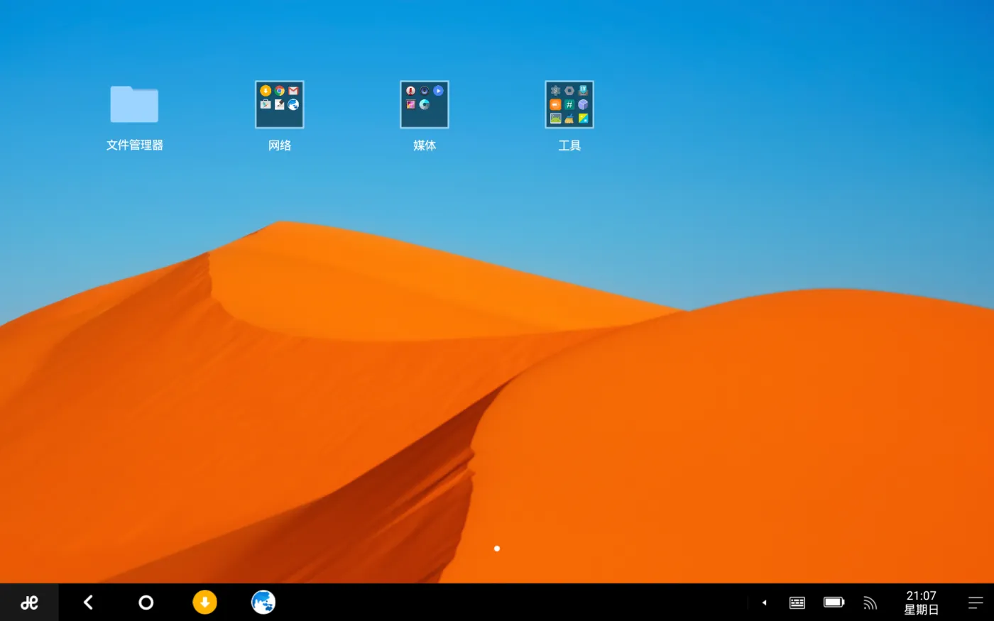994x621 pixels.
Task: Open the notification panel menu icon
Action: pyautogui.click(x=976, y=603)
